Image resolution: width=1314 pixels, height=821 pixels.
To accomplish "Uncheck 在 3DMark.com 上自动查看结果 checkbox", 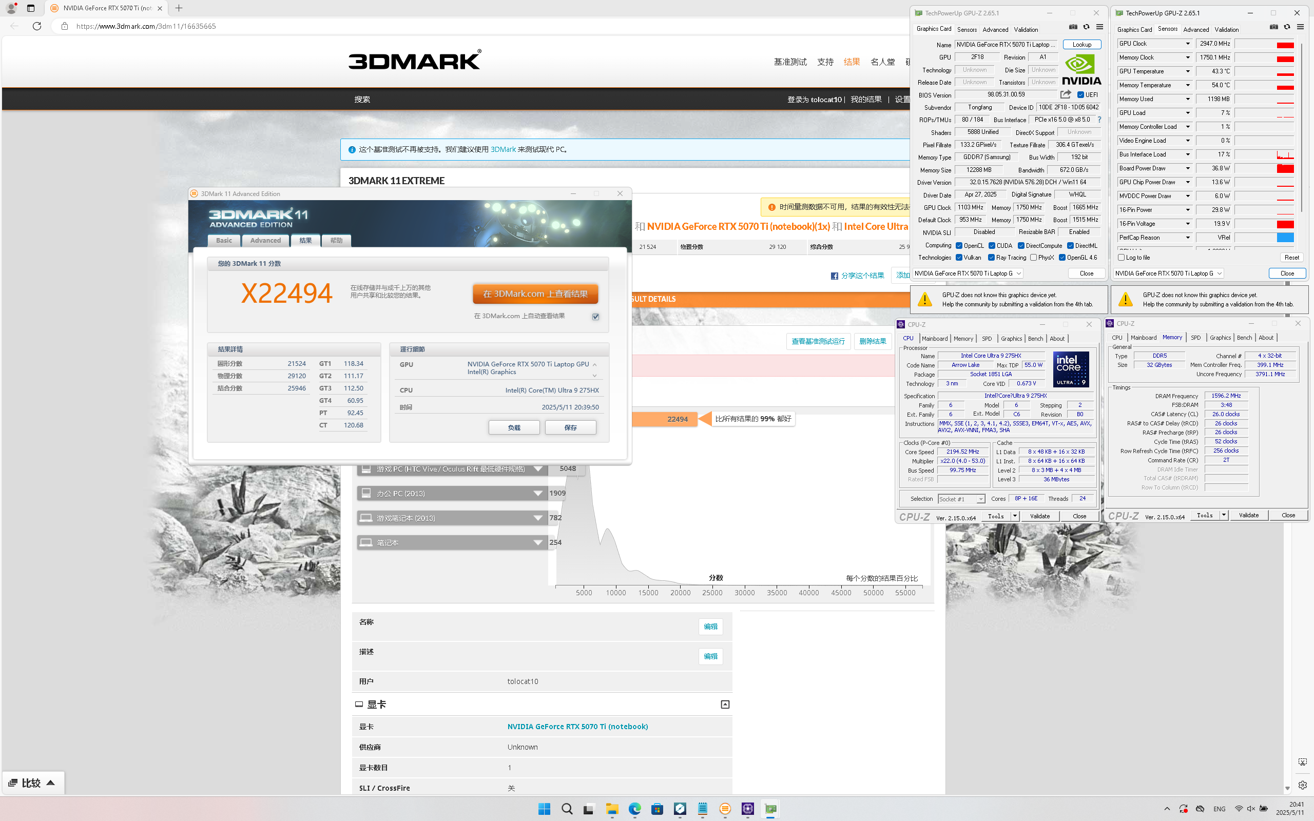I will [x=595, y=317].
